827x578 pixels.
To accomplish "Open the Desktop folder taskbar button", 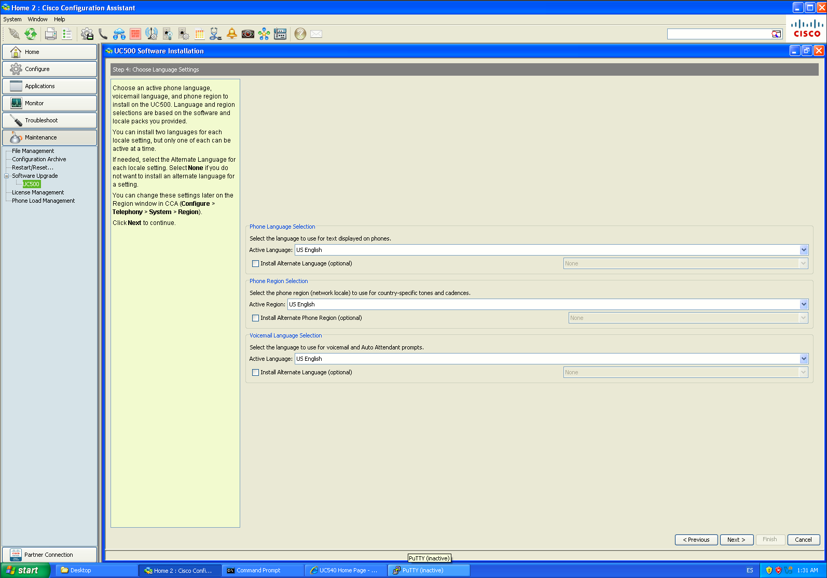I will click(x=97, y=570).
